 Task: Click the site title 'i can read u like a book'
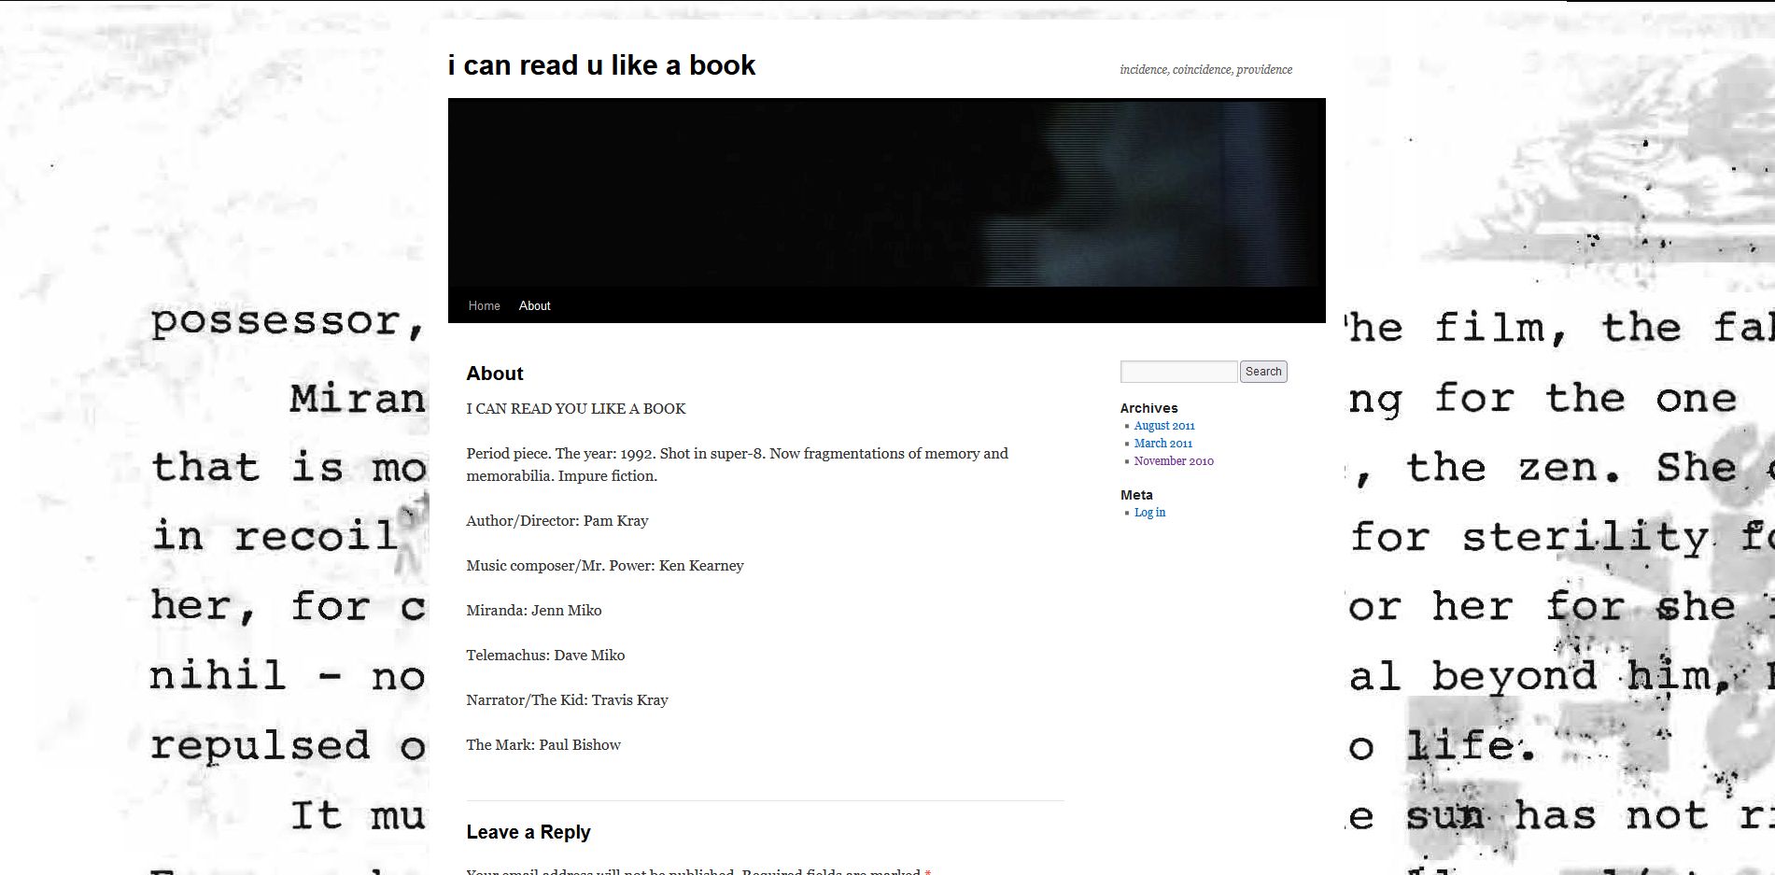tap(601, 65)
